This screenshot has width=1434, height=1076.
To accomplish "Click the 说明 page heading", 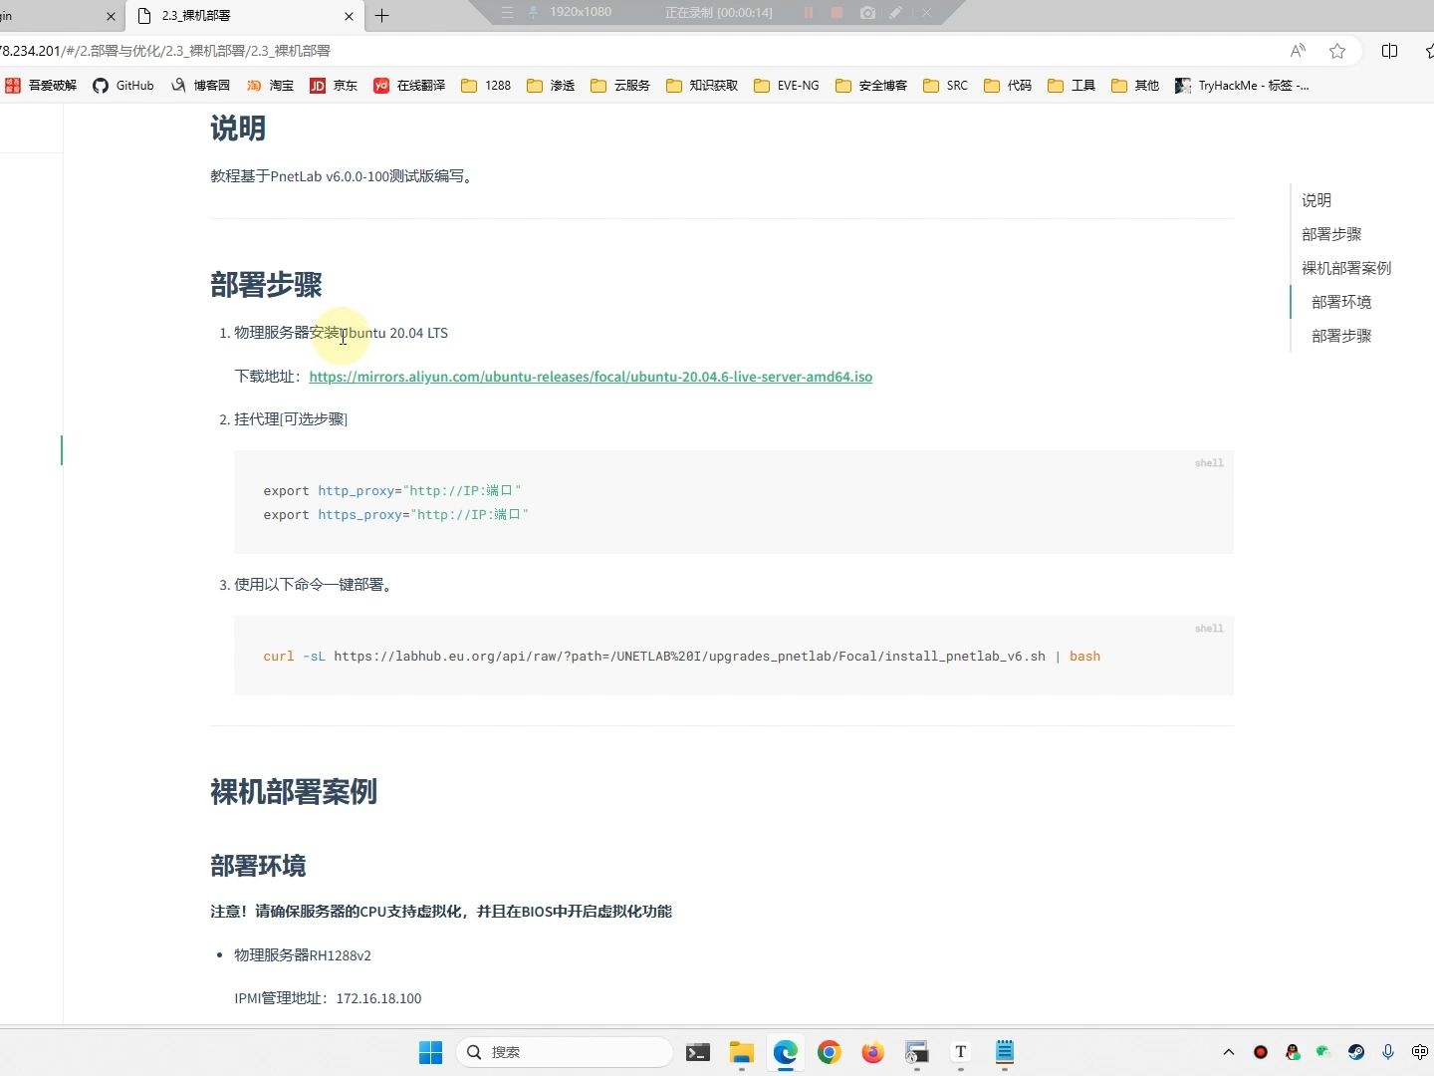I will [x=238, y=129].
